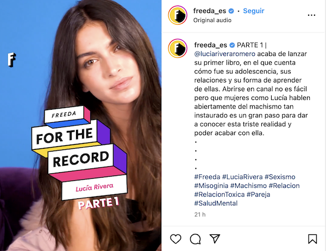This screenshot has height=251, width=326.
Task: Open the three-dot more options menu
Action: (x=311, y=15)
